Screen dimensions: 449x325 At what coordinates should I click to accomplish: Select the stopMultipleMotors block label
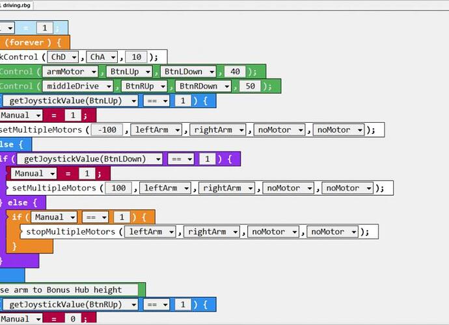point(70,232)
